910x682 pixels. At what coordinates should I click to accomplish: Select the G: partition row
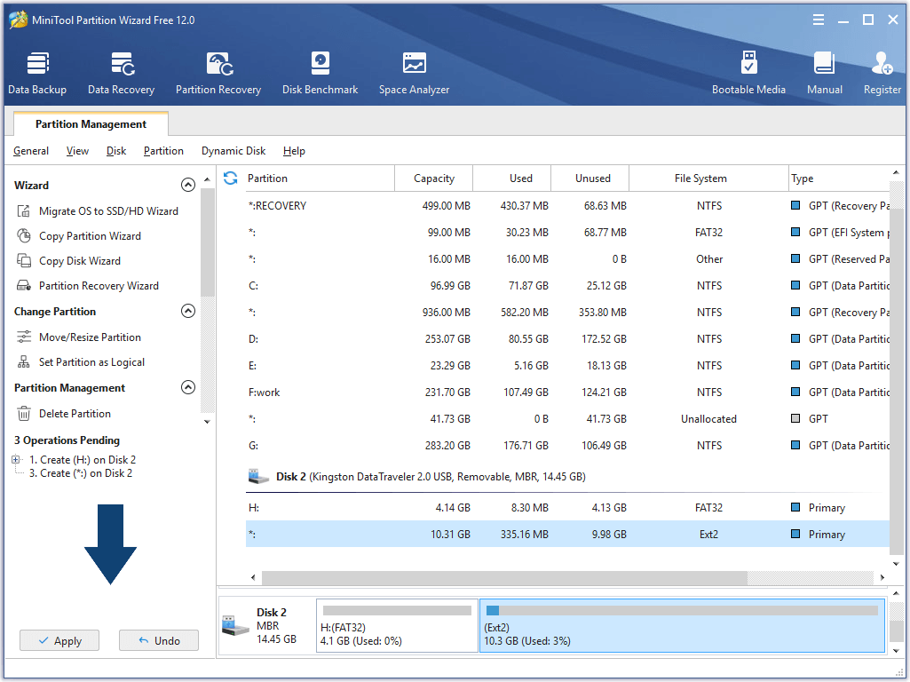567,446
